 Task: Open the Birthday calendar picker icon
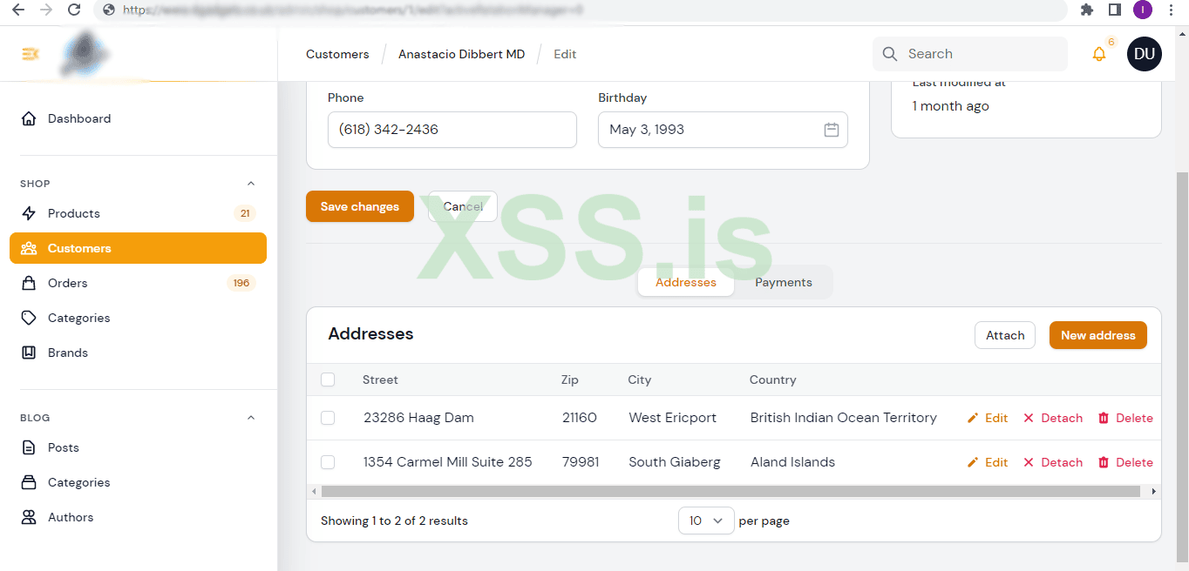(831, 130)
